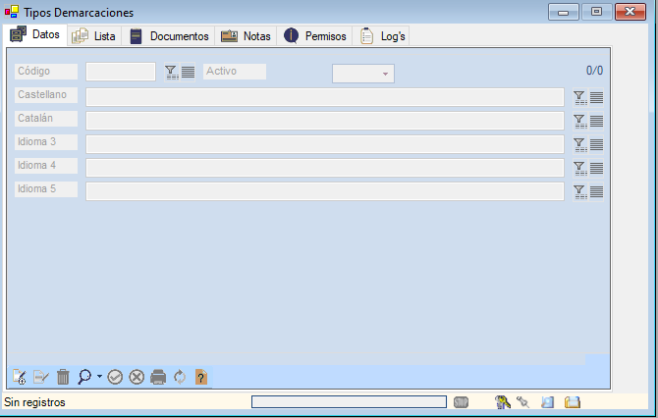Viewport: 658px width, 418px height.
Task: Open the dropdown arrow next to search icon
Action: pyautogui.click(x=99, y=377)
